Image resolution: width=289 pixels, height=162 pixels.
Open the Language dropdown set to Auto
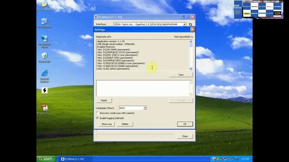pyautogui.click(x=133, y=108)
